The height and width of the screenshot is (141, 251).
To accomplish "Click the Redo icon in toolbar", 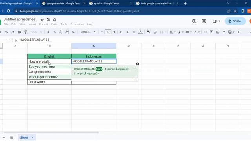I will pyautogui.click(x=13, y=32).
